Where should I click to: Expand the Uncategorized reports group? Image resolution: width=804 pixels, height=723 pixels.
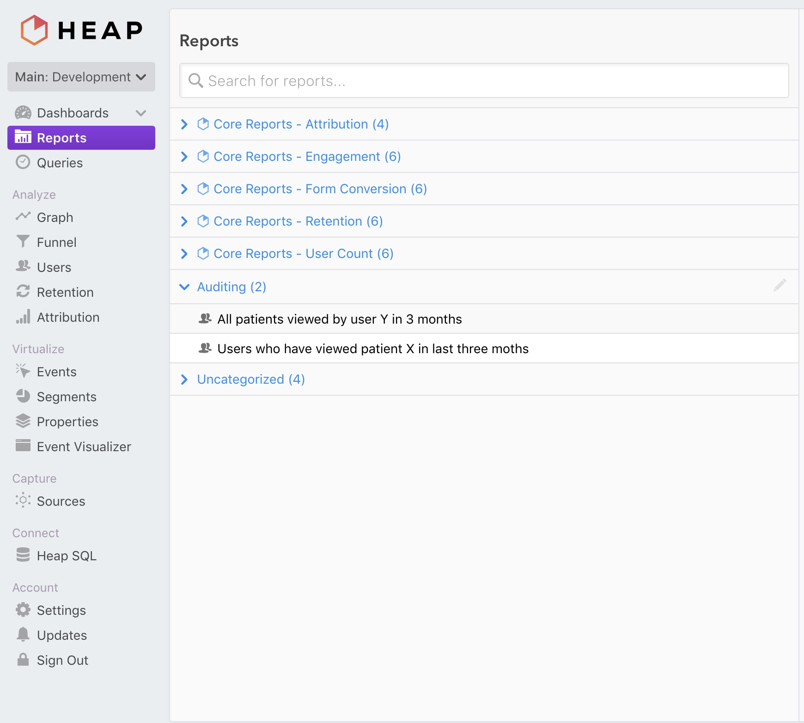point(184,380)
